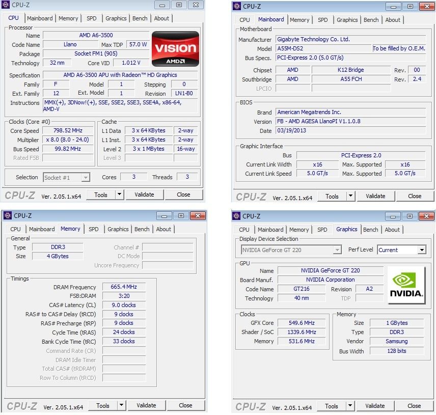
Task: Click the CPU-Z app icon in the CPU window title bar
Action: (x=6, y=5)
